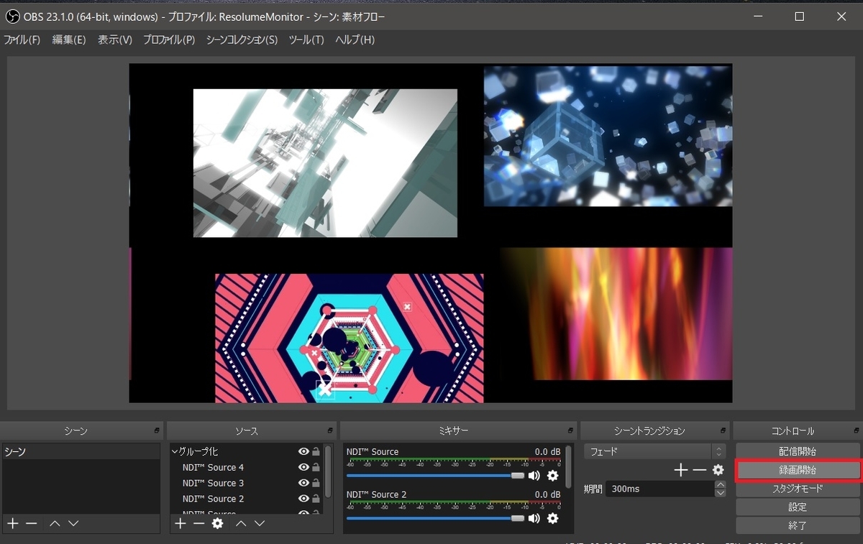Select NDI Source 4 in sources
The width and height of the screenshot is (863, 544).
213,467
